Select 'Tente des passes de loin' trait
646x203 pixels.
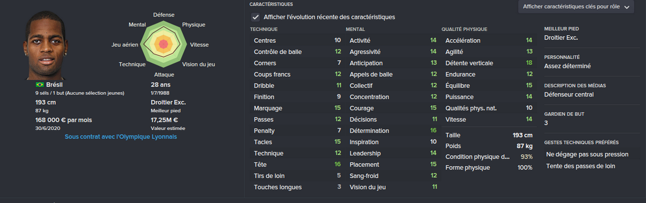[580, 166]
